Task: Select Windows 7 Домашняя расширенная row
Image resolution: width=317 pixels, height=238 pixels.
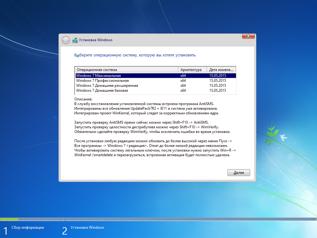Action: 156,86
